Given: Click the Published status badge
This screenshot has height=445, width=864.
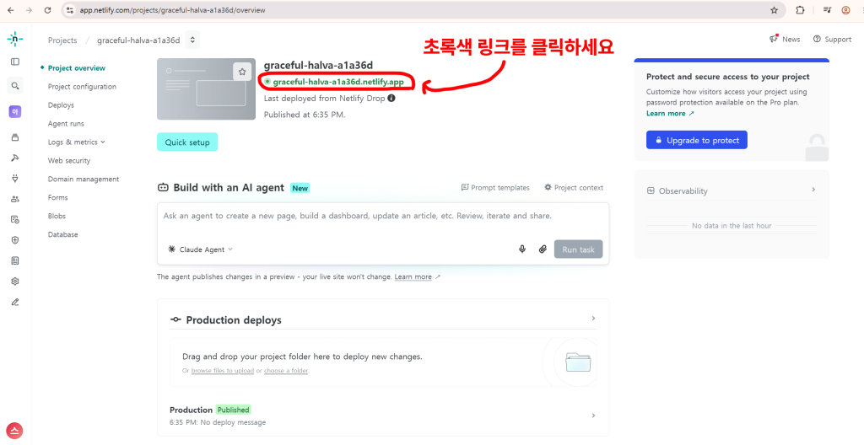Looking at the screenshot, I should (x=233, y=410).
